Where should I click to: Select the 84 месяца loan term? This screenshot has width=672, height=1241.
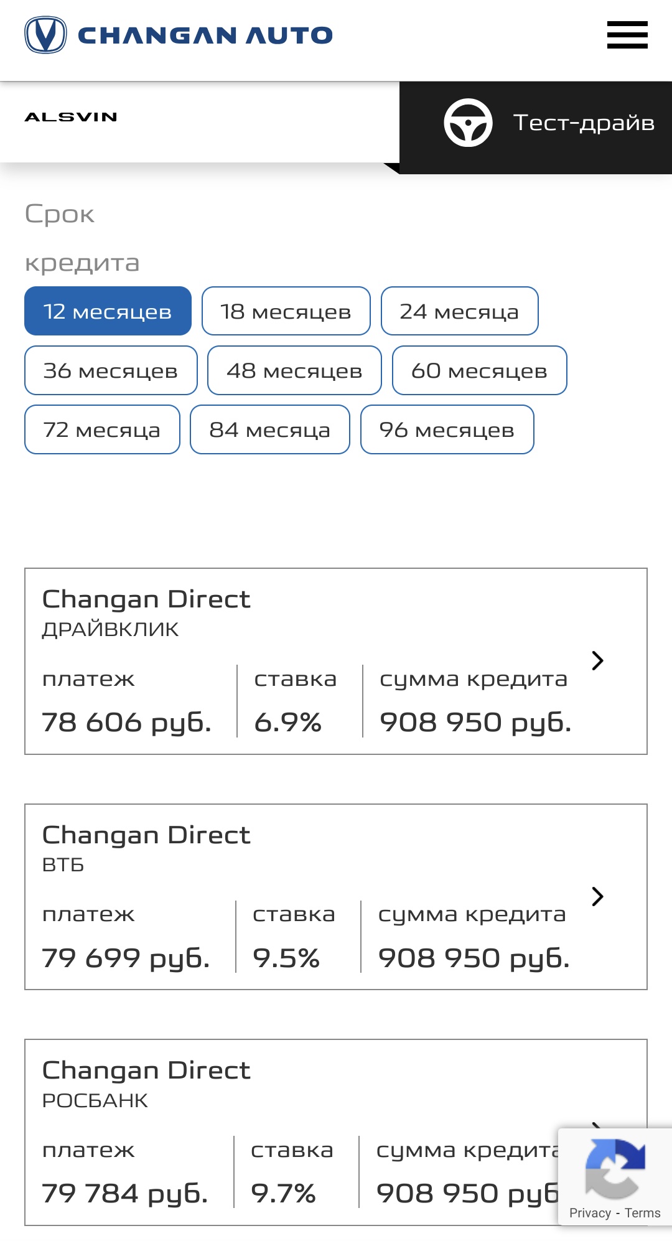(x=270, y=429)
